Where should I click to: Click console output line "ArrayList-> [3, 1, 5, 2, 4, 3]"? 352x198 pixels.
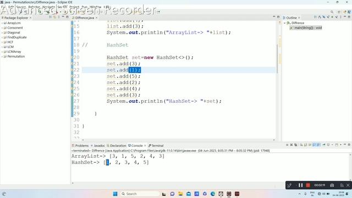click(118, 156)
